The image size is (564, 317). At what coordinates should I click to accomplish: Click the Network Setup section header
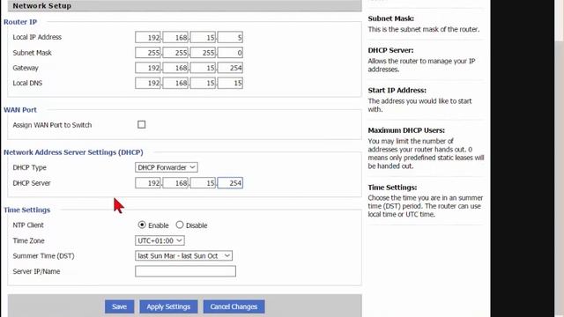184,6
